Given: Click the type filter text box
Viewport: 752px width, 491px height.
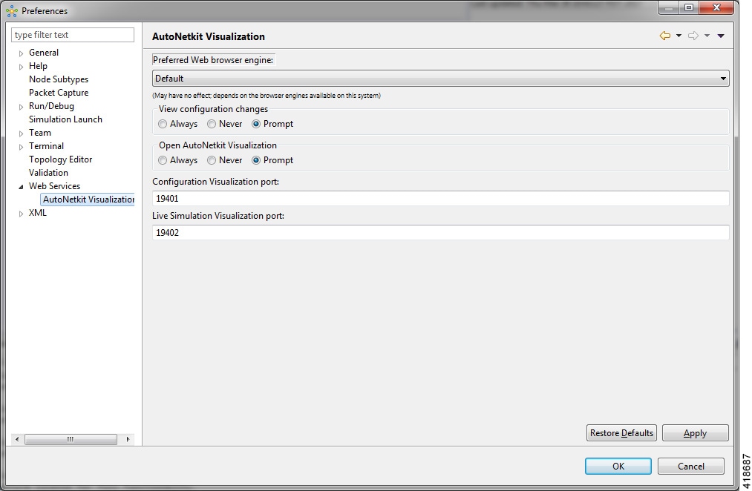Looking at the screenshot, I should [73, 35].
